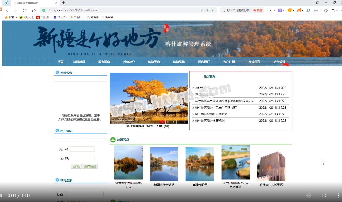Click the green lightning speed-mode icon
Viewport: 342px width, 202px height.
pos(208,10)
